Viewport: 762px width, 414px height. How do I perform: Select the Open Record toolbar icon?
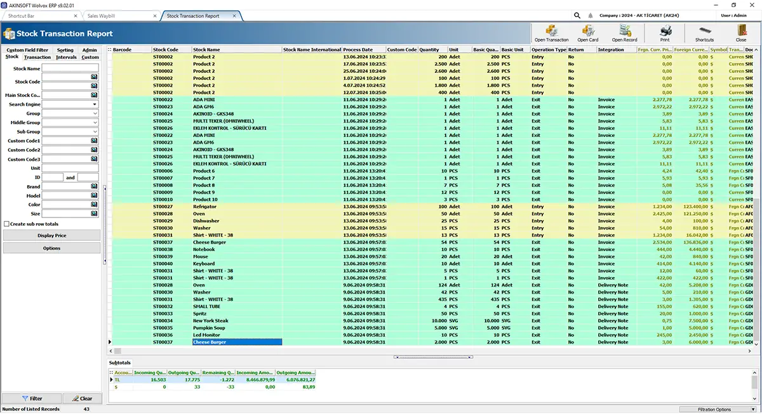[624, 33]
